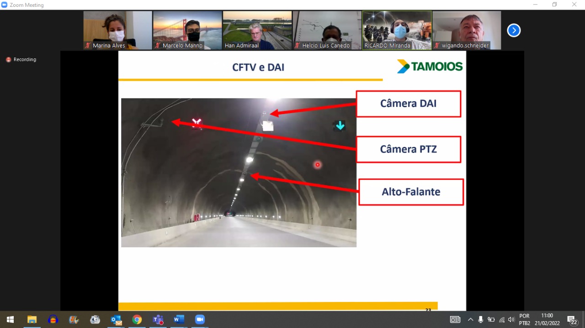Select Han Admiraal participant video

(257, 30)
